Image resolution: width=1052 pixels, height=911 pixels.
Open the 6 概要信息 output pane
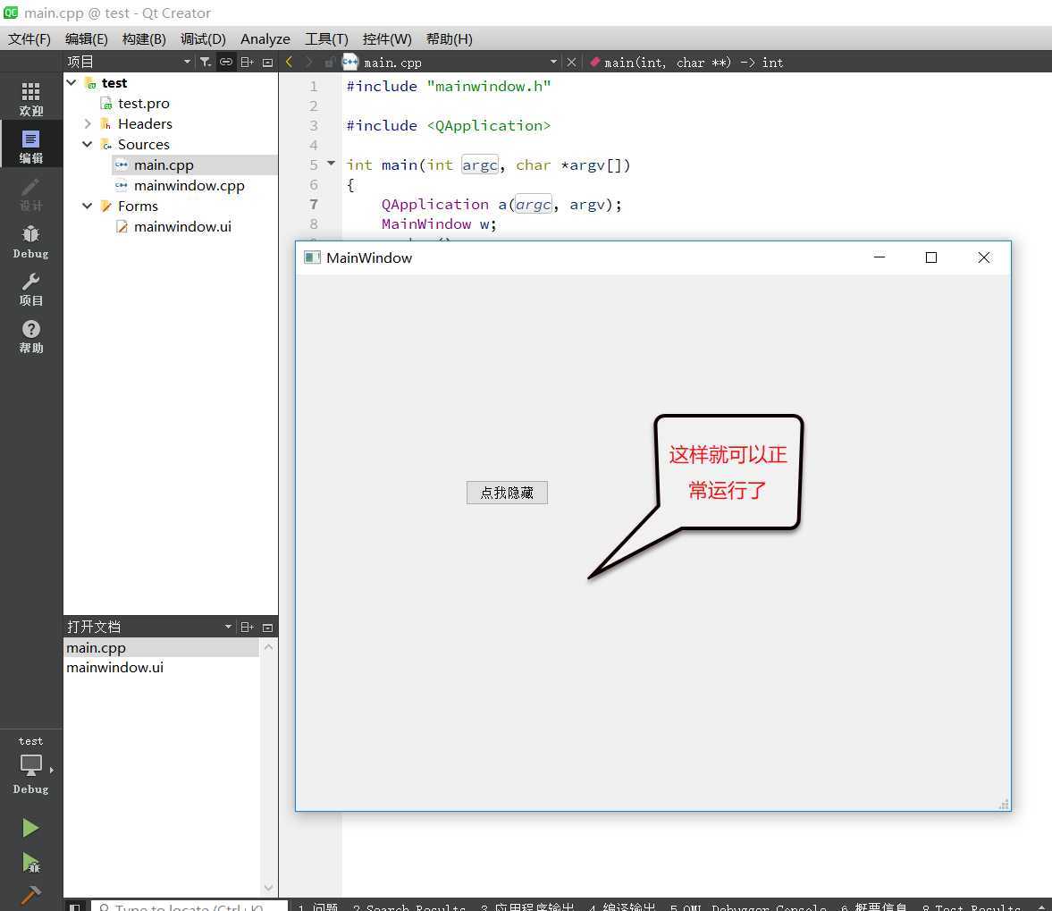click(873, 907)
